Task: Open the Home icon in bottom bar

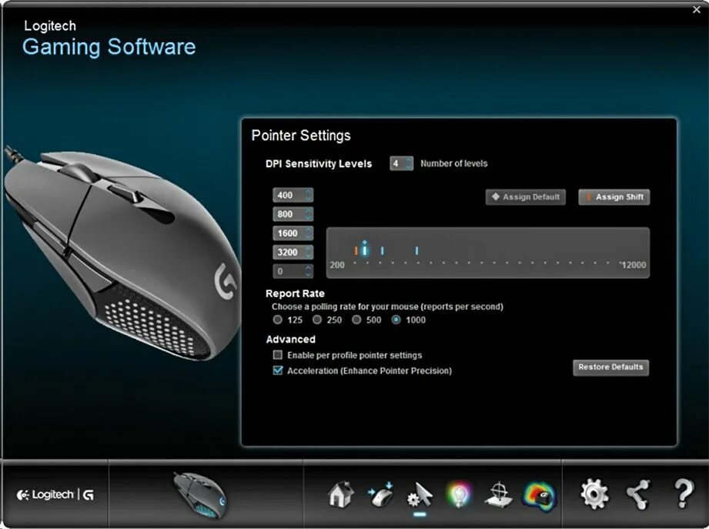Action: point(341,494)
